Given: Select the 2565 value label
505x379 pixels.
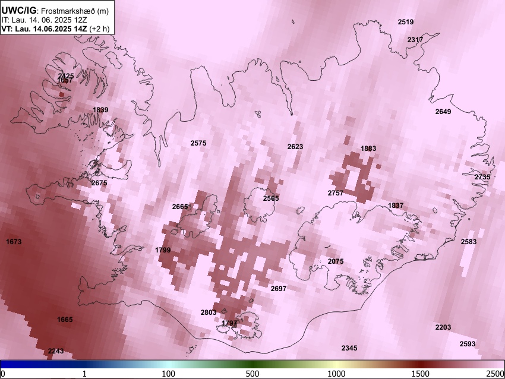Looking at the screenshot, I should coord(271,198).
